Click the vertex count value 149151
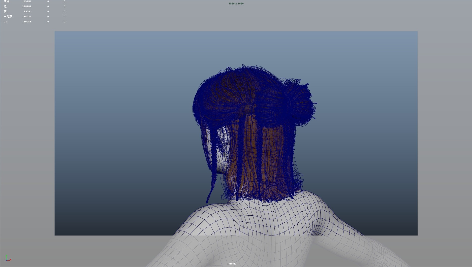The width and height of the screenshot is (472, 267). (27, 2)
